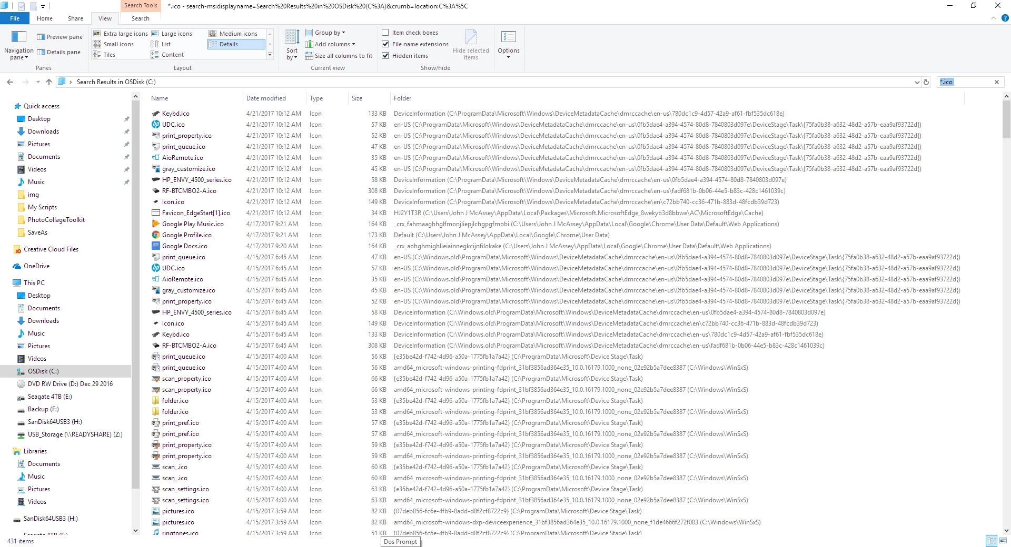
Task: Click the navigation pane scrollbar down arrow
Action: click(135, 531)
